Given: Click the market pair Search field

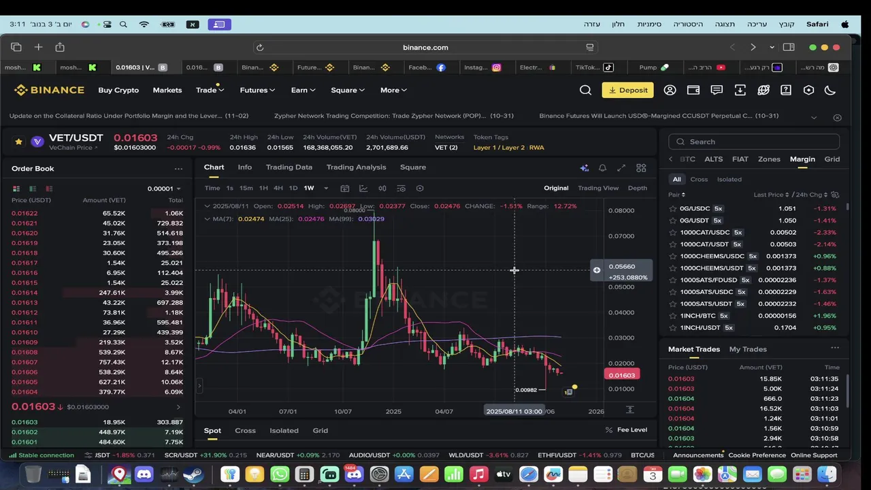Looking at the screenshot, I should pos(754,142).
